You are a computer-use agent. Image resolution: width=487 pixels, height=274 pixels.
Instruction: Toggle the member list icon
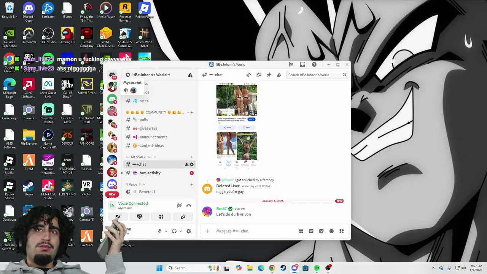click(279, 75)
